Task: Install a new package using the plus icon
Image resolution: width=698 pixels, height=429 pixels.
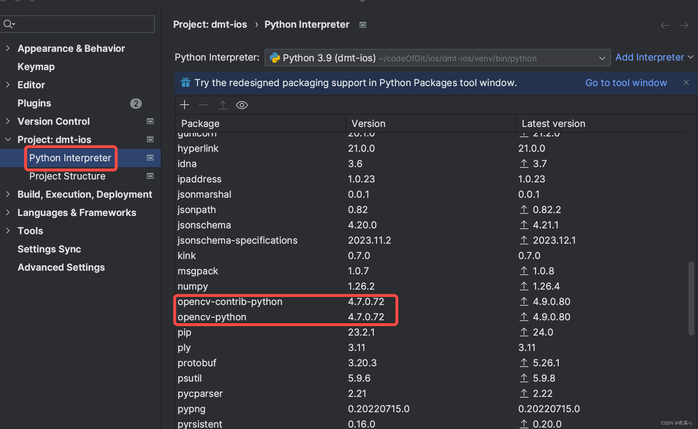Action: (x=185, y=105)
